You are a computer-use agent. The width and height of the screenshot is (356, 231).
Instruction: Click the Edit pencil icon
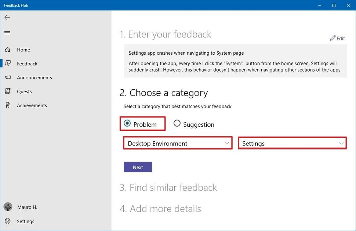tap(333, 38)
